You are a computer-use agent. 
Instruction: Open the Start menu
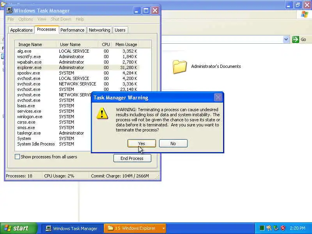[x=18, y=228]
